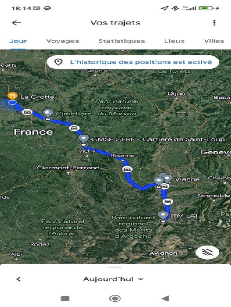Tap the CMSE CERF Carrière de Saint-Loup pin
Viewport: 231px width, 307px height.
(84, 139)
